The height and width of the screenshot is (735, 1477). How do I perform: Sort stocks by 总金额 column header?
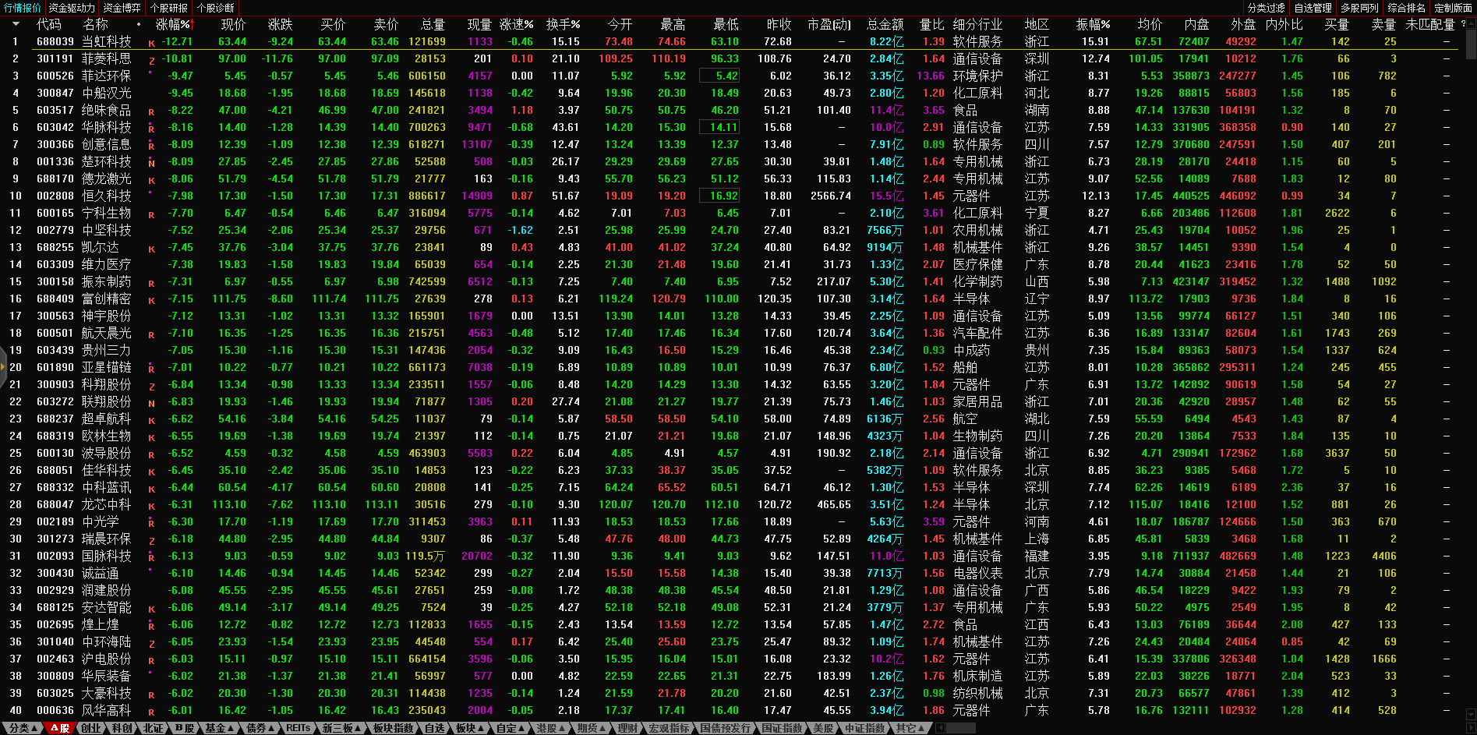tap(885, 25)
